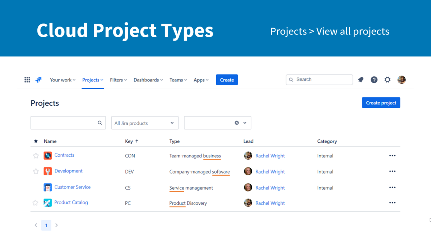Open more actions for the Contracts project
The width and height of the screenshot is (431, 242).
(x=392, y=155)
